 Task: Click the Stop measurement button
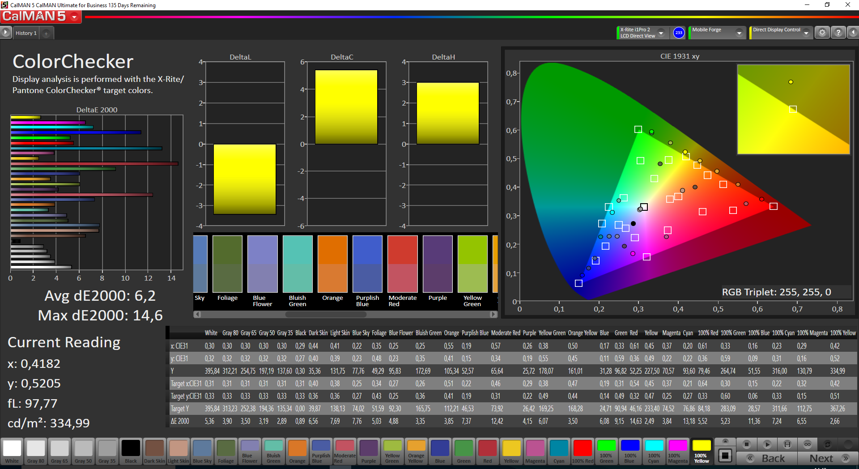click(x=746, y=444)
